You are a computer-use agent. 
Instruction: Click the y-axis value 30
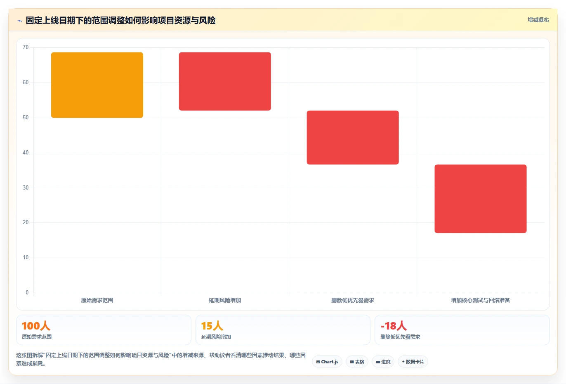click(x=26, y=188)
